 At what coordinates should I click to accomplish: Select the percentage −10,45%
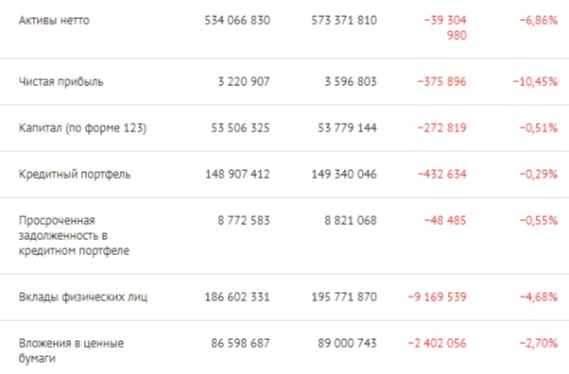(x=535, y=82)
